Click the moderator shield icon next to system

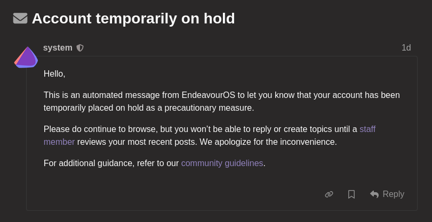coord(80,48)
